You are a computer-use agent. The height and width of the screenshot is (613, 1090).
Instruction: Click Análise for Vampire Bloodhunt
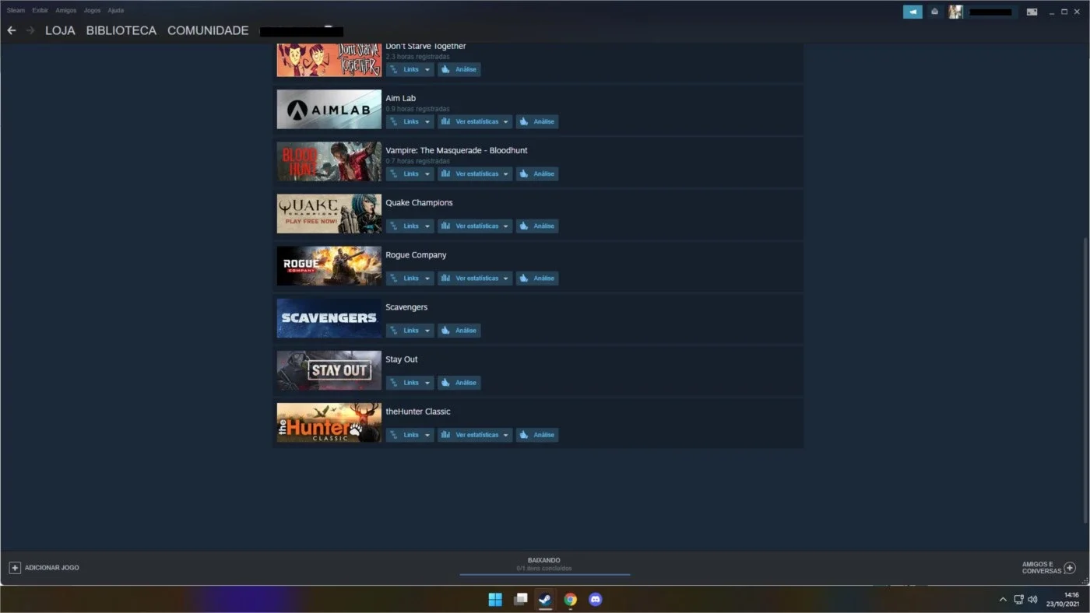[537, 173]
